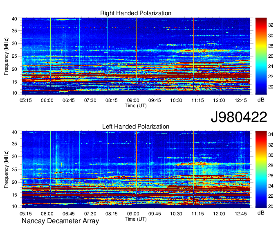Click the '12:00' time tick under the bottom plot
The height and width of the screenshot is (226, 278).
click(219, 214)
